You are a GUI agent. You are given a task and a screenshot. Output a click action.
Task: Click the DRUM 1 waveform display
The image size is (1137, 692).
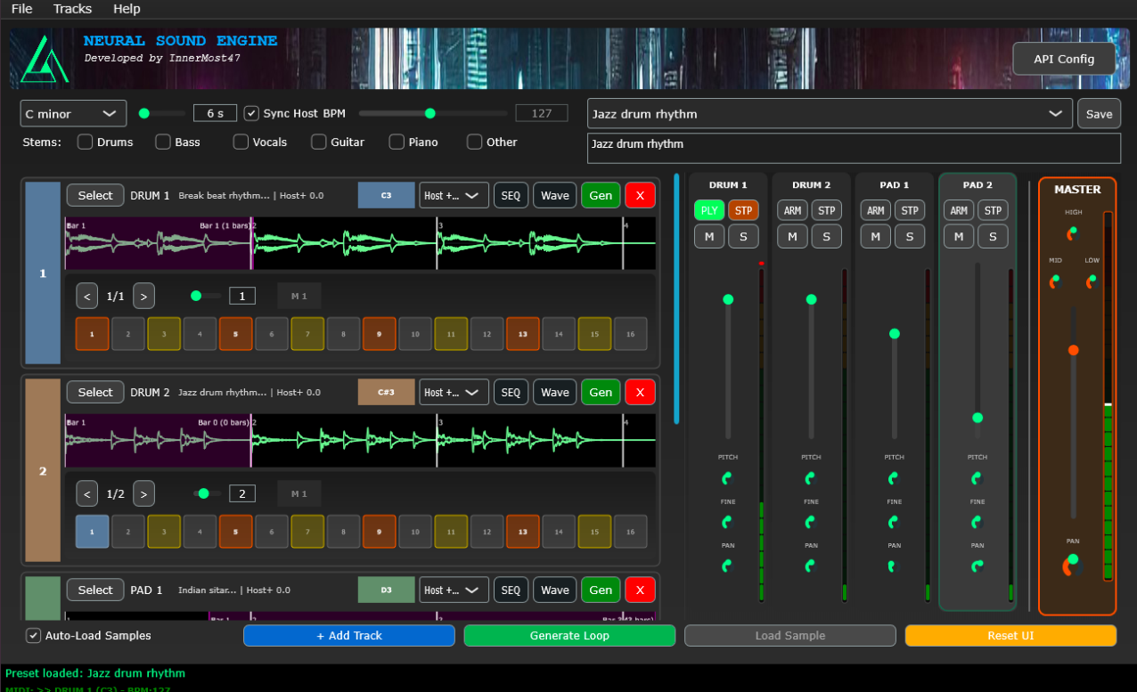tap(360, 243)
